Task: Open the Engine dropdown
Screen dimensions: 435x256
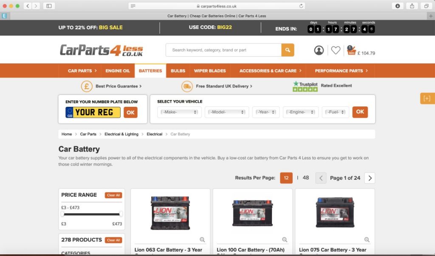Action: [301, 112]
